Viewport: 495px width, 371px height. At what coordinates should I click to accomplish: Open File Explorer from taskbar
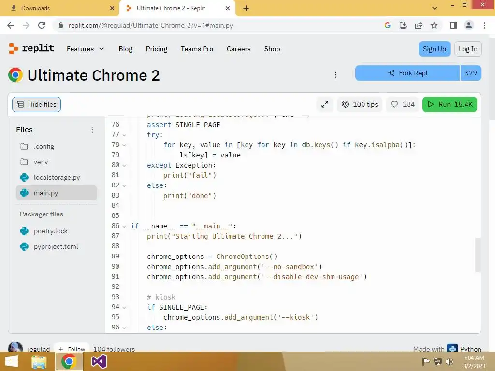[x=39, y=361]
